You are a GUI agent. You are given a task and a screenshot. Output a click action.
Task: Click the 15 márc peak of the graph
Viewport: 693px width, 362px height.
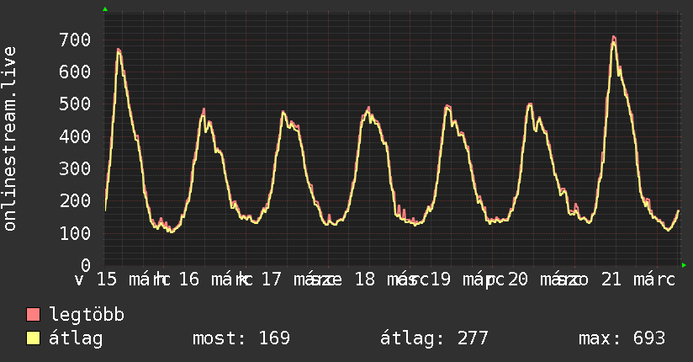point(119,51)
